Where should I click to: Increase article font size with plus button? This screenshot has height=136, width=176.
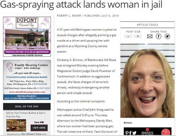coord(138,36)
